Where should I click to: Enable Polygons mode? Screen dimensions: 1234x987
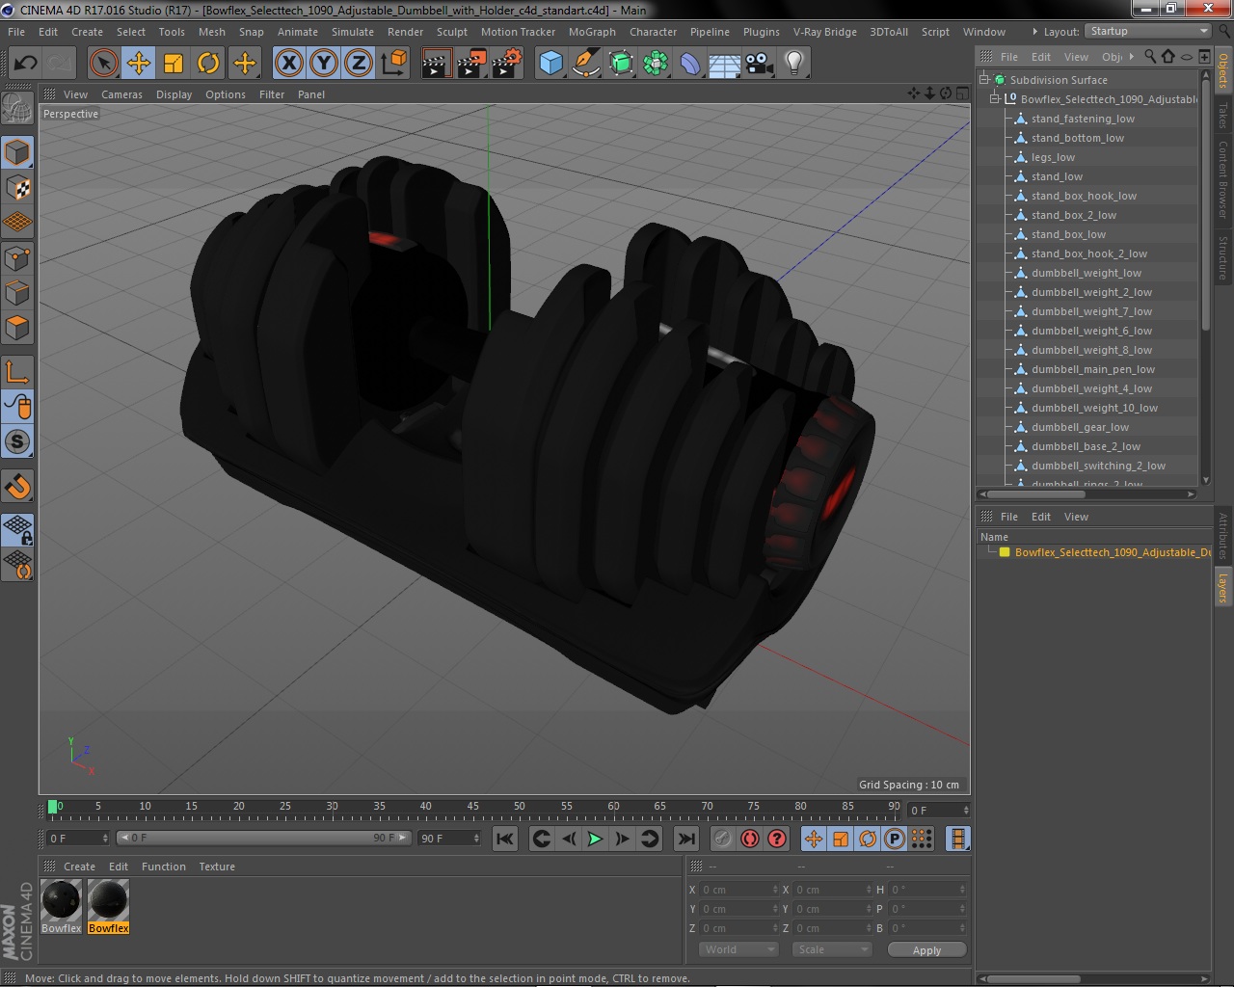coord(17,328)
